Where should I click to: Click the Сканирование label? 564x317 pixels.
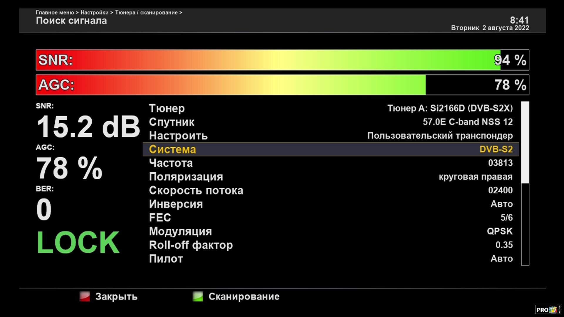(x=244, y=296)
